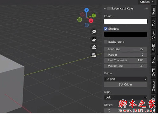Open the Item sidebar tab
The width and height of the screenshot is (159, 114).
(x=154, y=11)
